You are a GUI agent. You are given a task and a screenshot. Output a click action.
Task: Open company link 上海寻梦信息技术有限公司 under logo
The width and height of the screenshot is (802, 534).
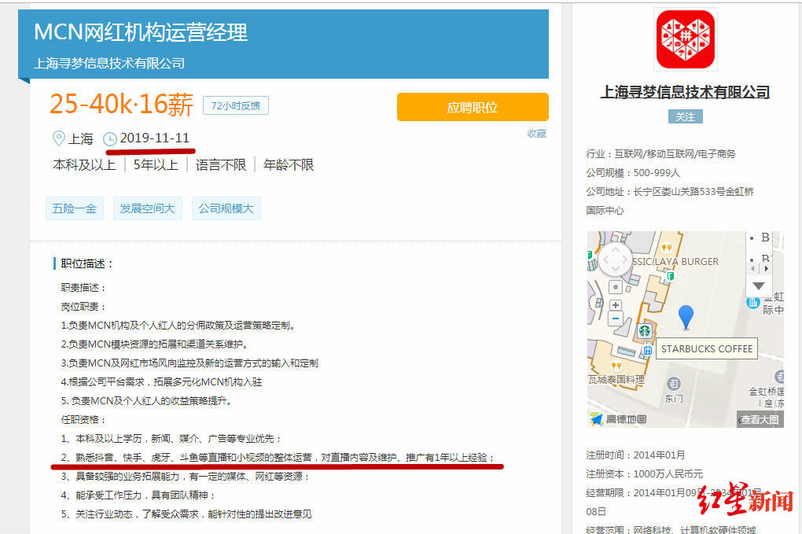pos(686,92)
